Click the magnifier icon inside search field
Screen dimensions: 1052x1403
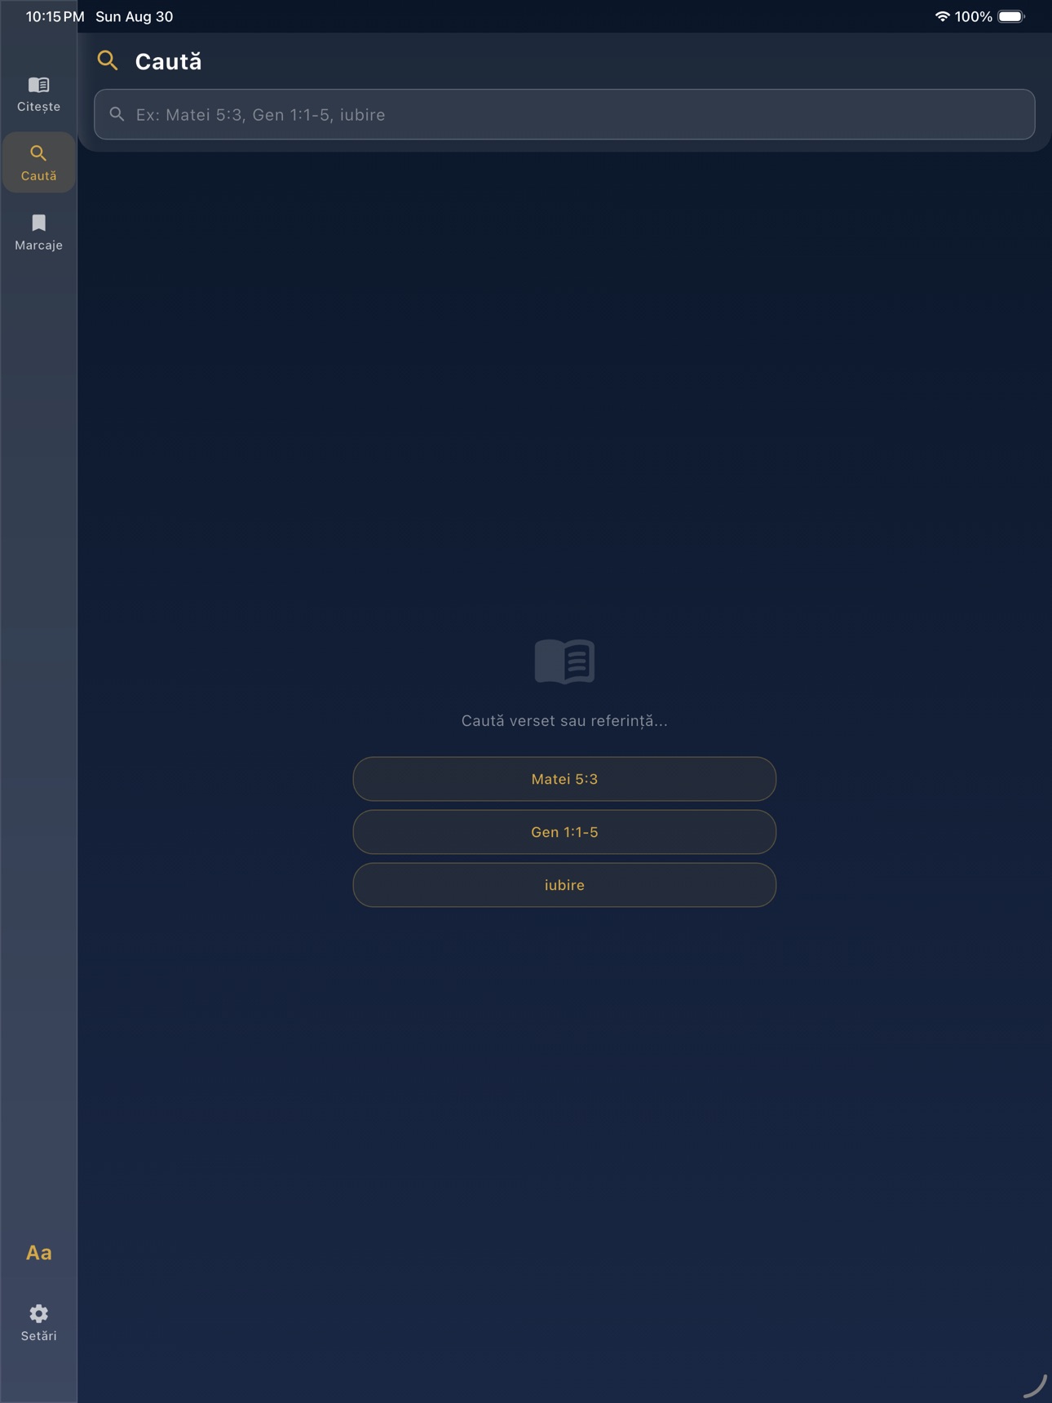(x=117, y=114)
